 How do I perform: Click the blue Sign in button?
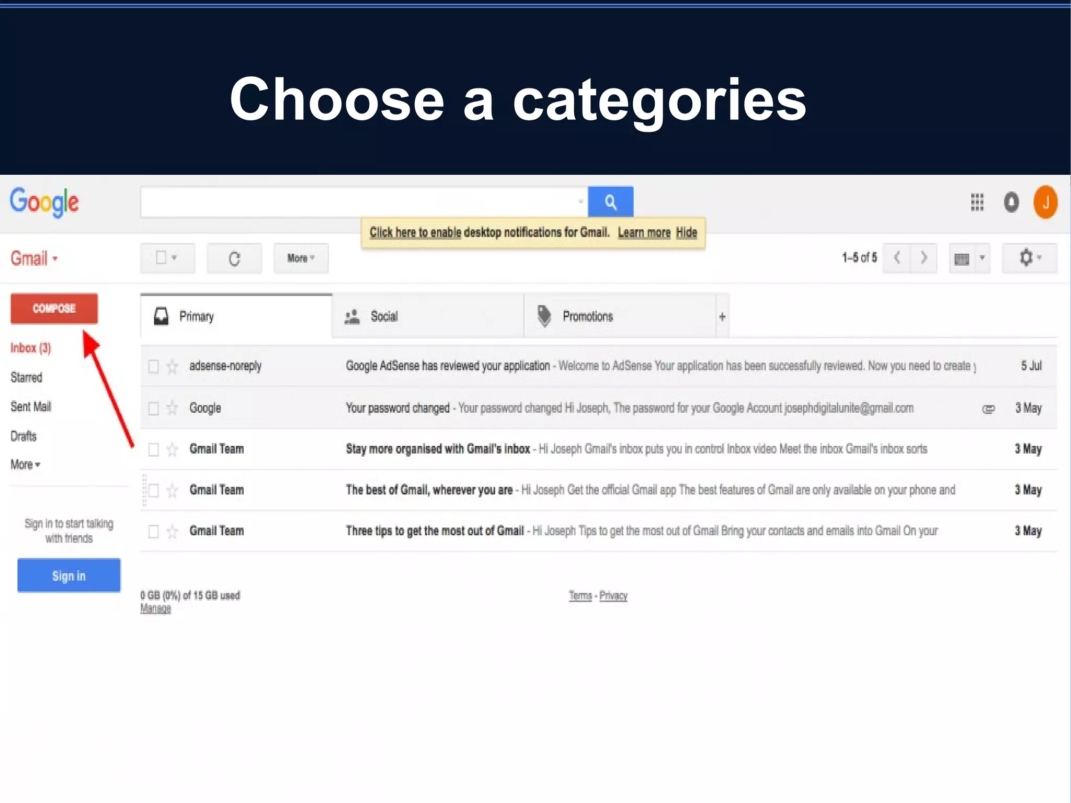tap(69, 575)
